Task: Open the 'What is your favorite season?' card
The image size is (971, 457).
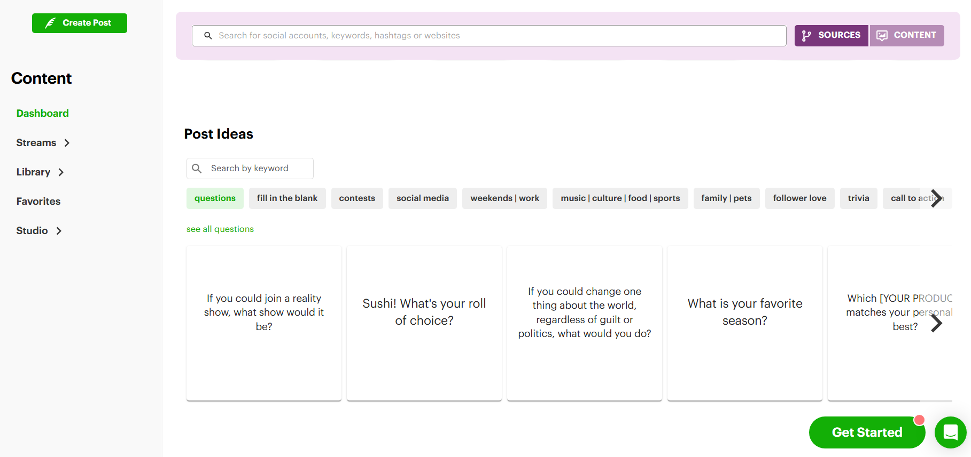Action: click(745, 323)
